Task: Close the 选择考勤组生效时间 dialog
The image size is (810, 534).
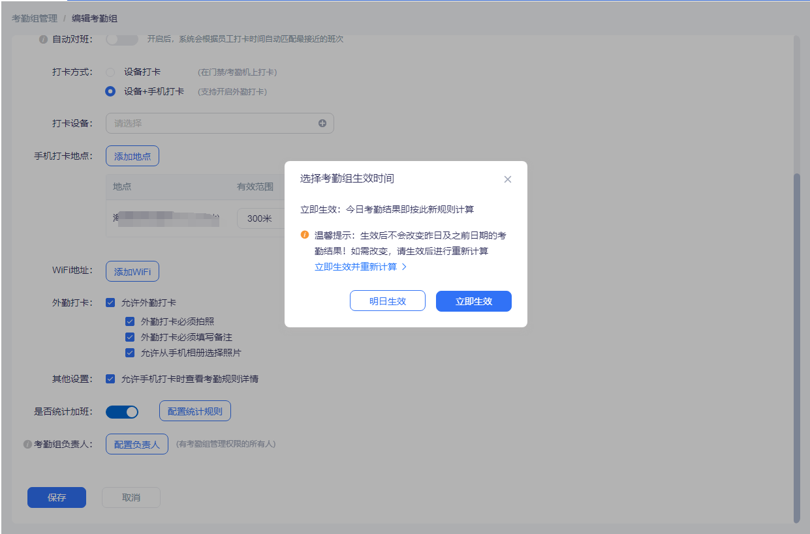Action: point(508,179)
